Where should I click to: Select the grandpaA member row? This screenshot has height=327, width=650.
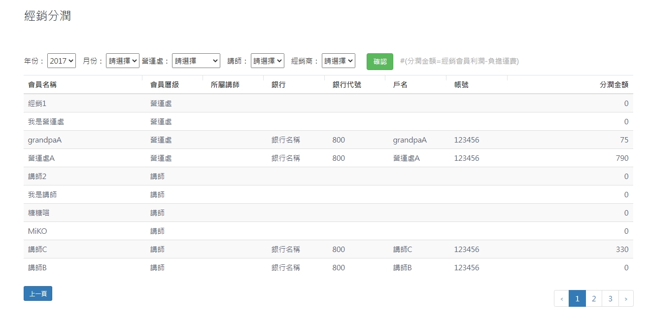click(x=45, y=140)
